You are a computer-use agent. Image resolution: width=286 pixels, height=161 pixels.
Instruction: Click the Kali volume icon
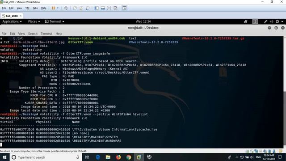(271, 21)
